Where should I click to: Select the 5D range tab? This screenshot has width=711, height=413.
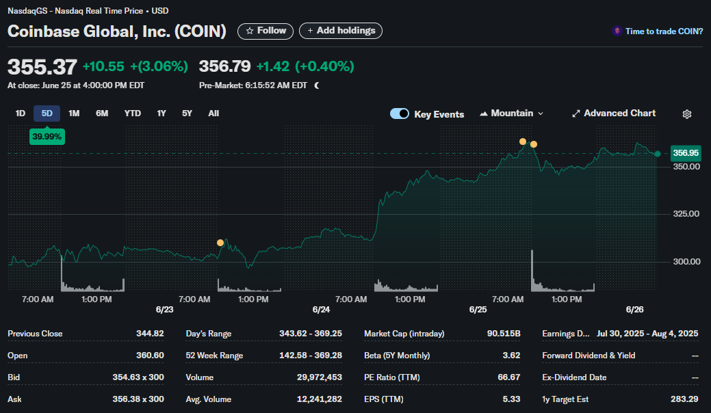pos(47,114)
